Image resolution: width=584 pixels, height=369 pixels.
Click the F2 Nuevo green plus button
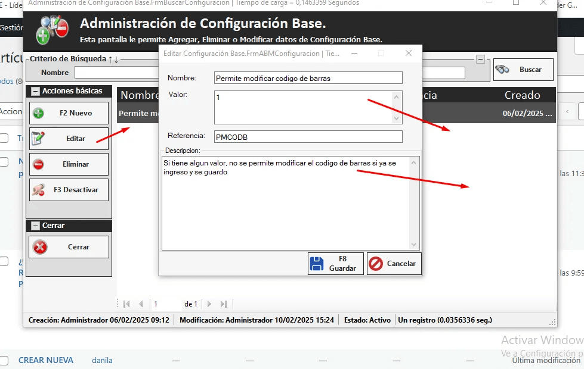69,113
